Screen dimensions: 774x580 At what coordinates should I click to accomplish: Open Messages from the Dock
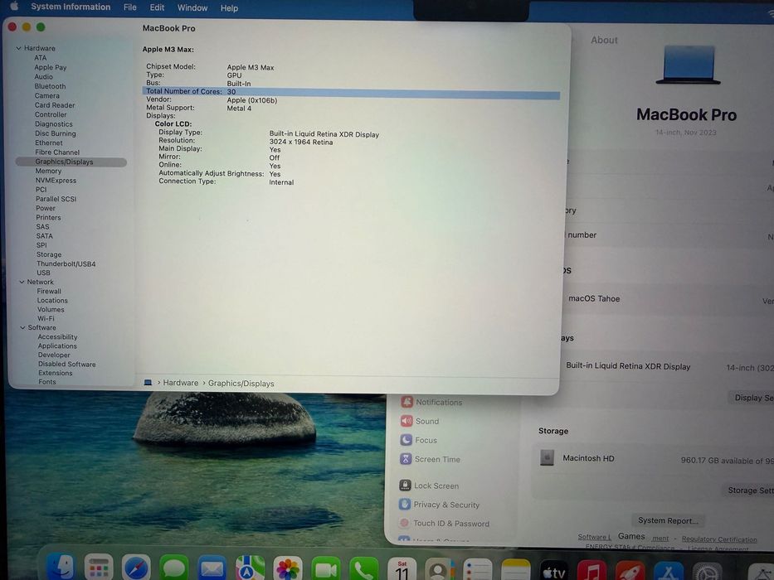[x=173, y=568]
